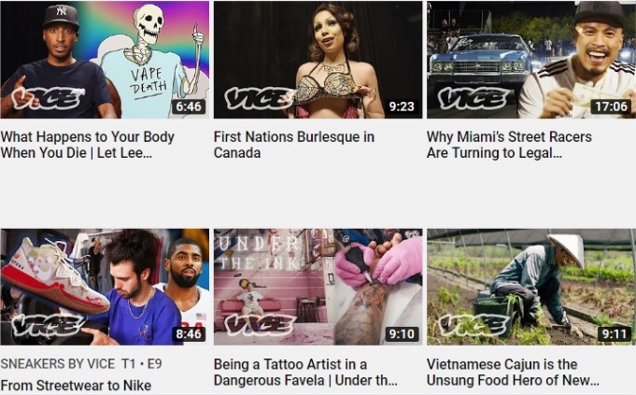This screenshot has width=636, height=395.
Task: Select the 6:46 duration badge
Action: pyautogui.click(x=189, y=106)
